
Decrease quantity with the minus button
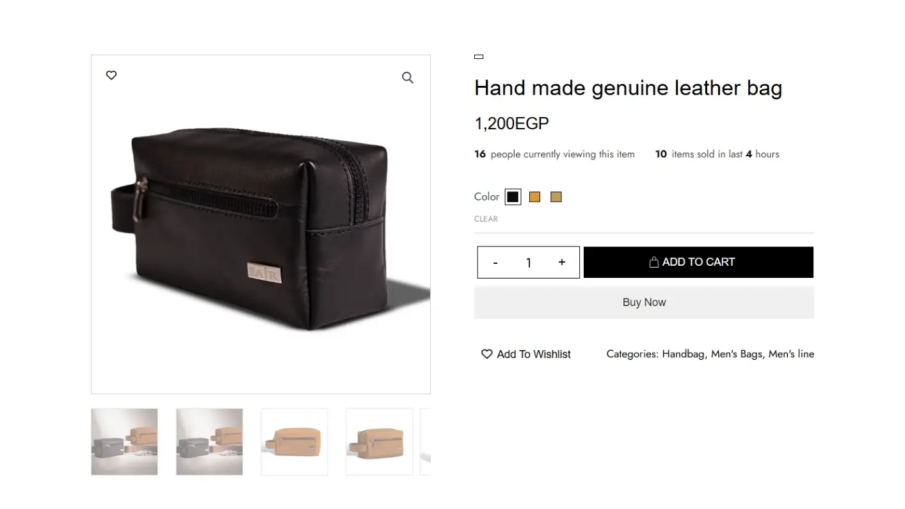coord(495,263)
